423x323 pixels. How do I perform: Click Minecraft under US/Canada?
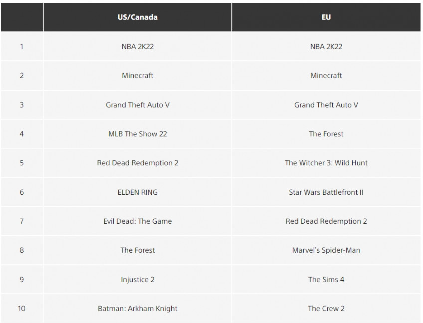click(137, 75)
